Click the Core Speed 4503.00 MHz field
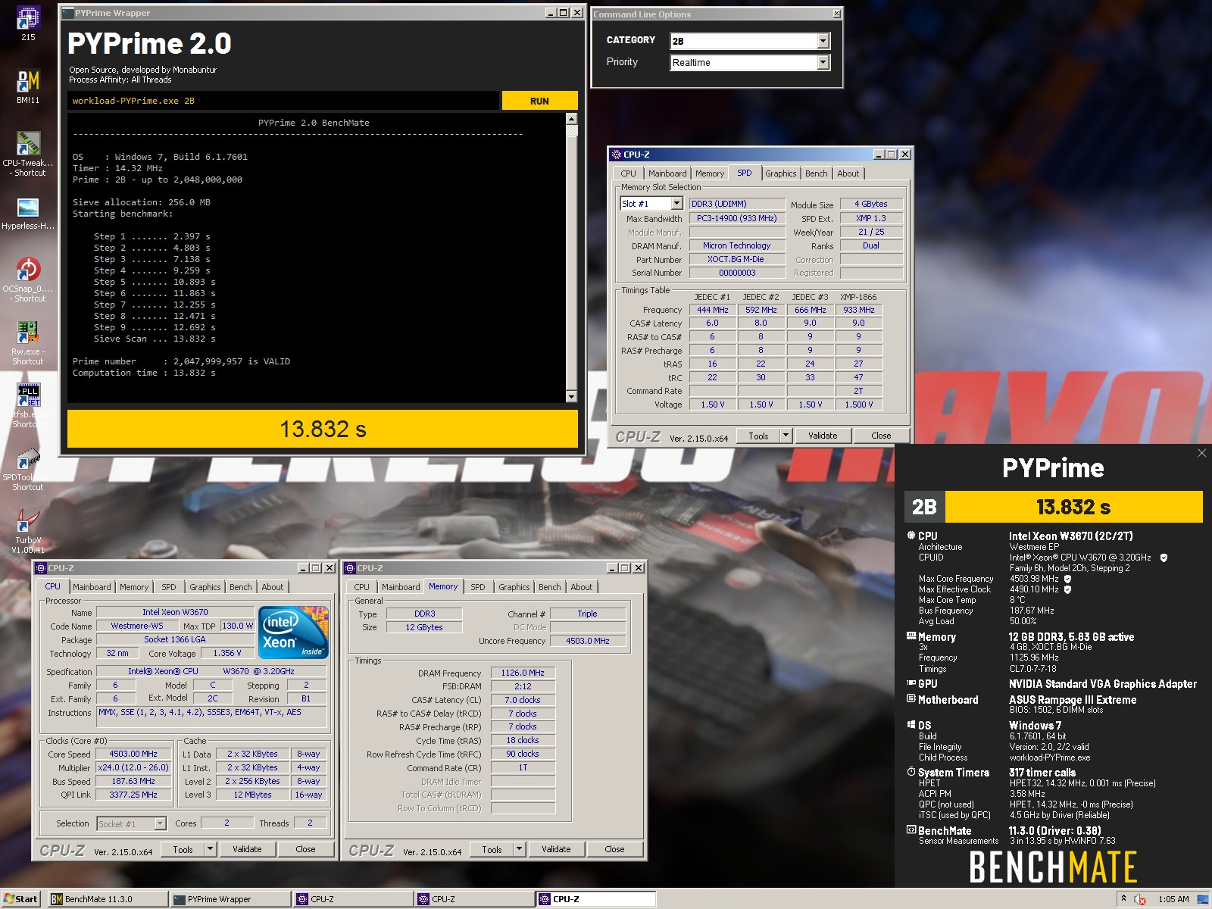The height and width of the screenshot is (909, 1212). (133, 754)
